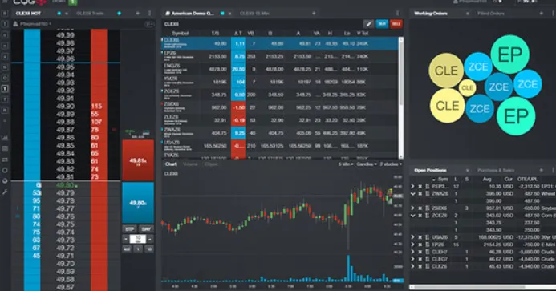
Task: Select the Working Orders tab
Action: [x=431, y=14]
